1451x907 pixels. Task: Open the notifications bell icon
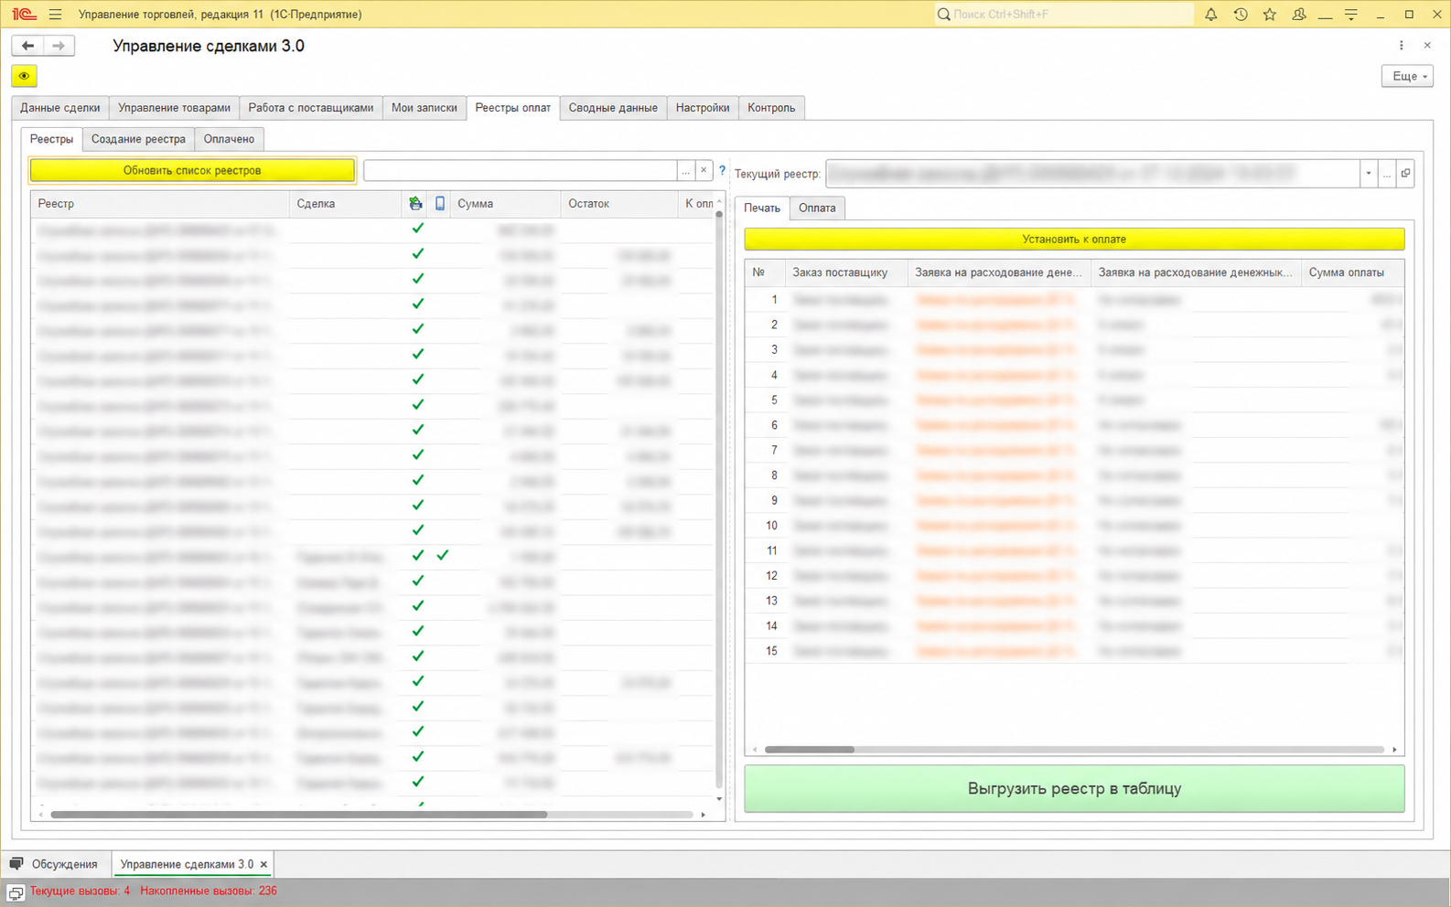(1210, 15)
